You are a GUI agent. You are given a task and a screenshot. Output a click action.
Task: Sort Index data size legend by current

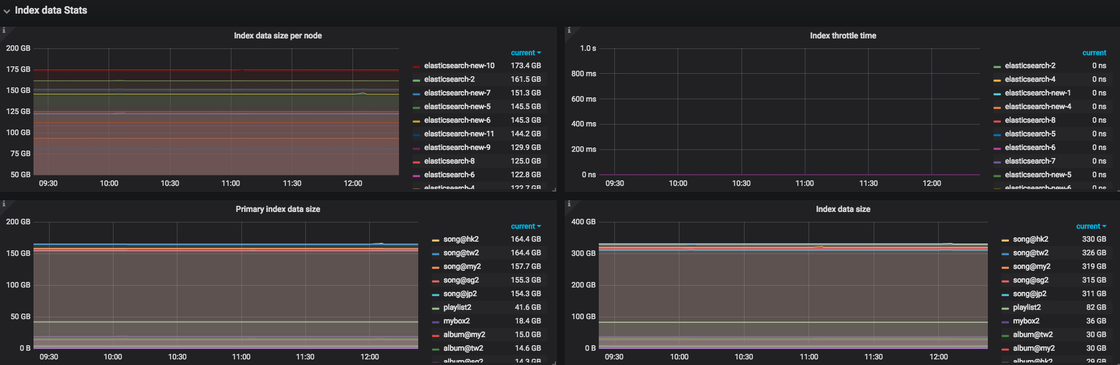click(1090, 227)
